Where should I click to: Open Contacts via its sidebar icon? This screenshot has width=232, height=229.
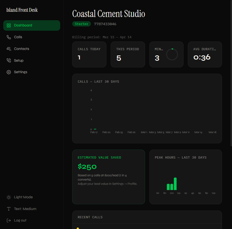tap(9, 49)
